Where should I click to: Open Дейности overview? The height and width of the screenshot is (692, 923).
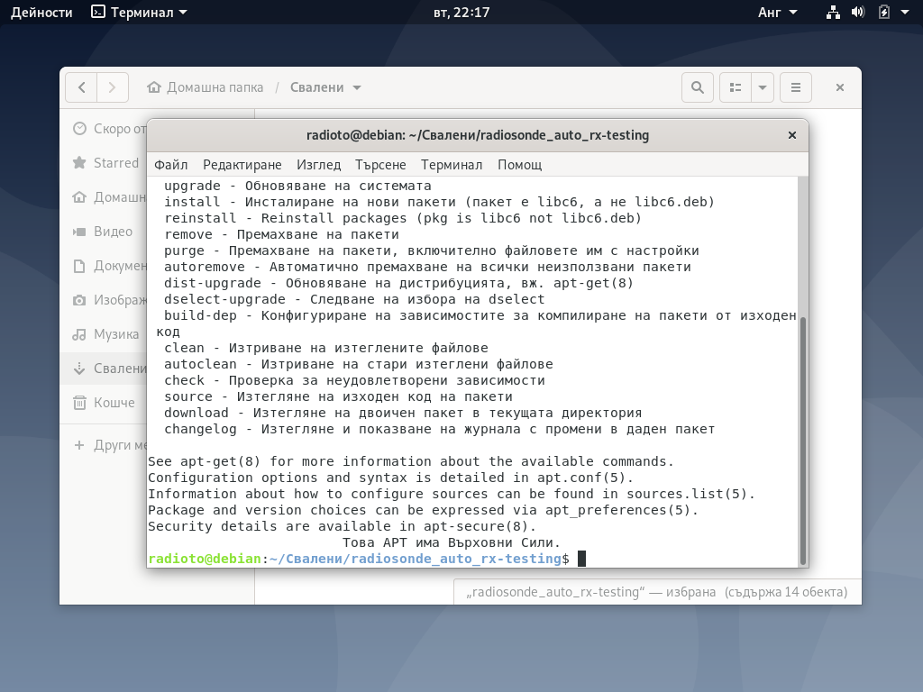click(41, 13)
